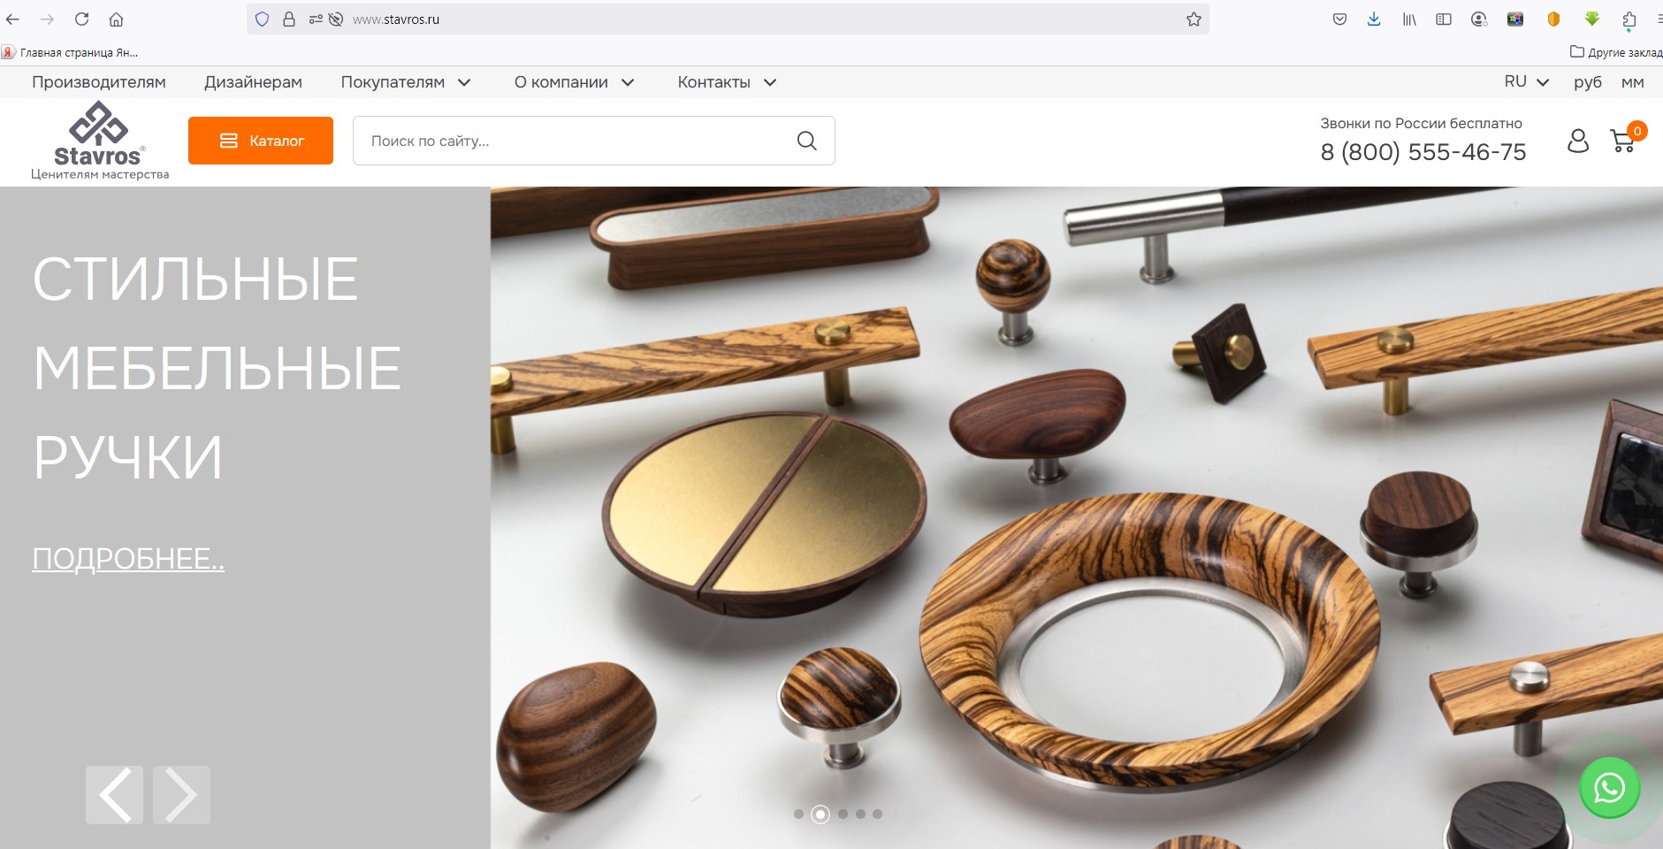Click the furniture handles banner image
Viewport: 1663px width, 849px height.
pos(1077,517)
